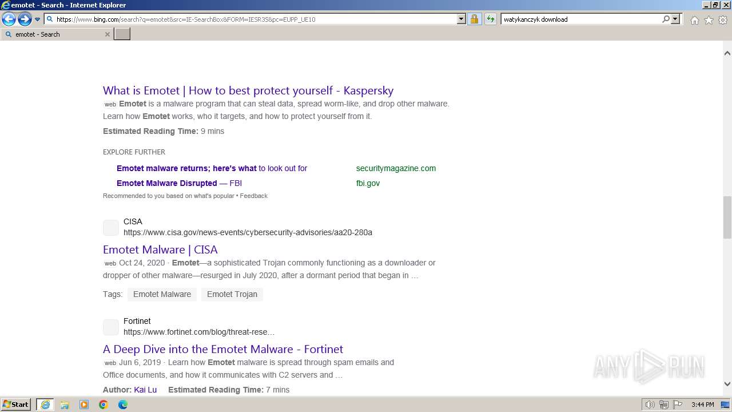
Task: Go back with the Back arrow button
Action: pyautogui.click(x=9, y=19)
